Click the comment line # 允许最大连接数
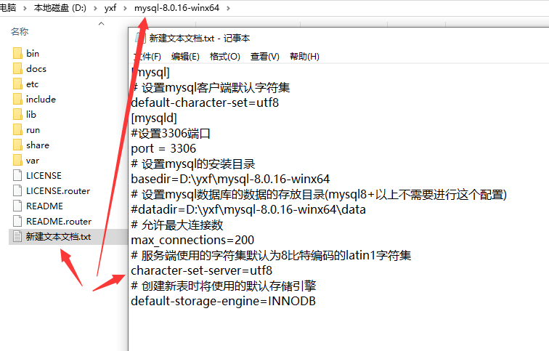Screen dimensions: 549x351 click(176, 225)
